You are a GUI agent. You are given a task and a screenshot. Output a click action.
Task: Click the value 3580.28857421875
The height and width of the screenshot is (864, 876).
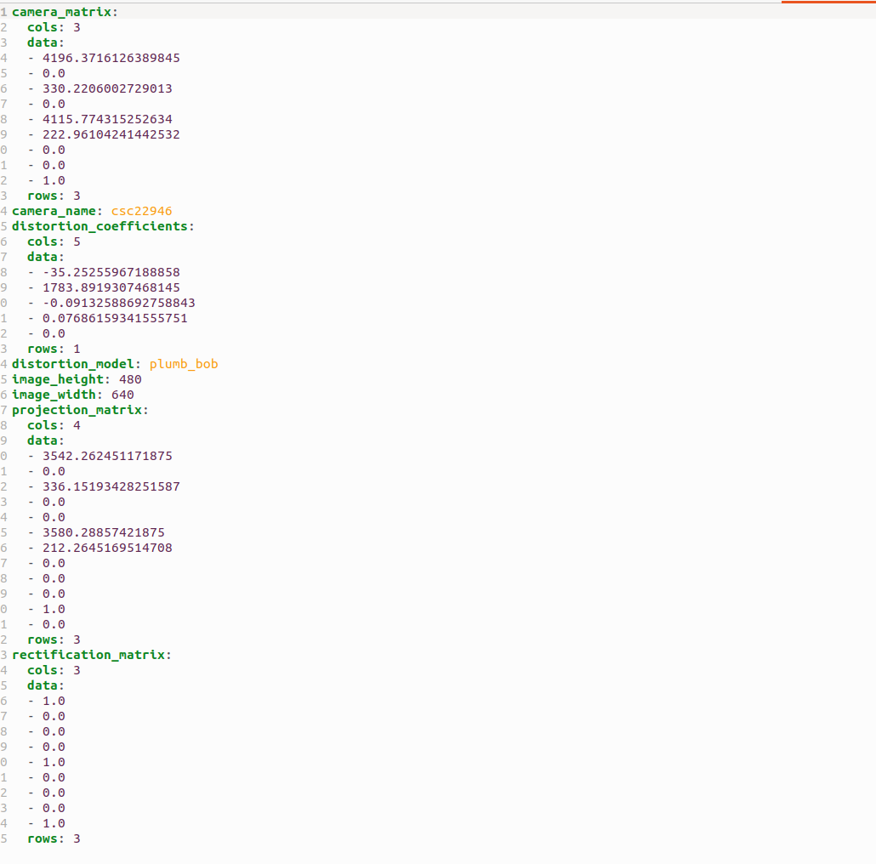coord(104,532)
